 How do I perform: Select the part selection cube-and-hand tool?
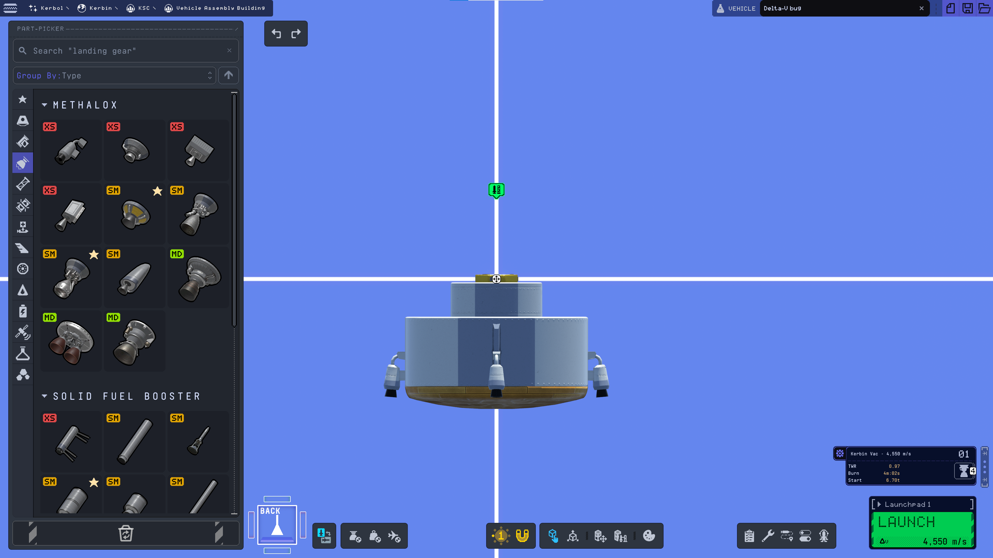coord(553,536)
